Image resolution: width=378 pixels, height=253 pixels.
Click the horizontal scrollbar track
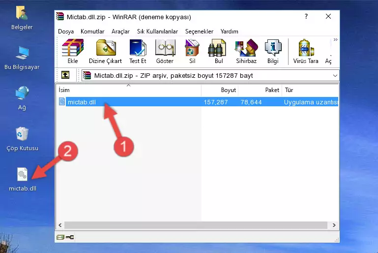tap(196, 225)
